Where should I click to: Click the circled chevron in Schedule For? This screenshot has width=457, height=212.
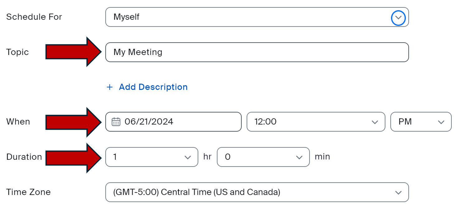pyautogui.click(x=398, y=18)
